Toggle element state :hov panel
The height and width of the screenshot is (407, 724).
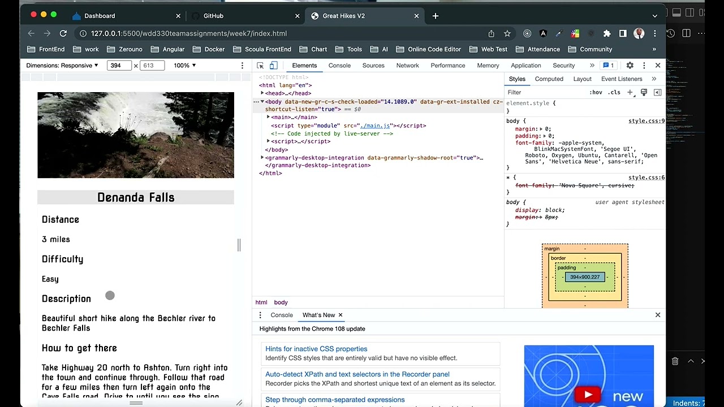click(x=596, y=92)
